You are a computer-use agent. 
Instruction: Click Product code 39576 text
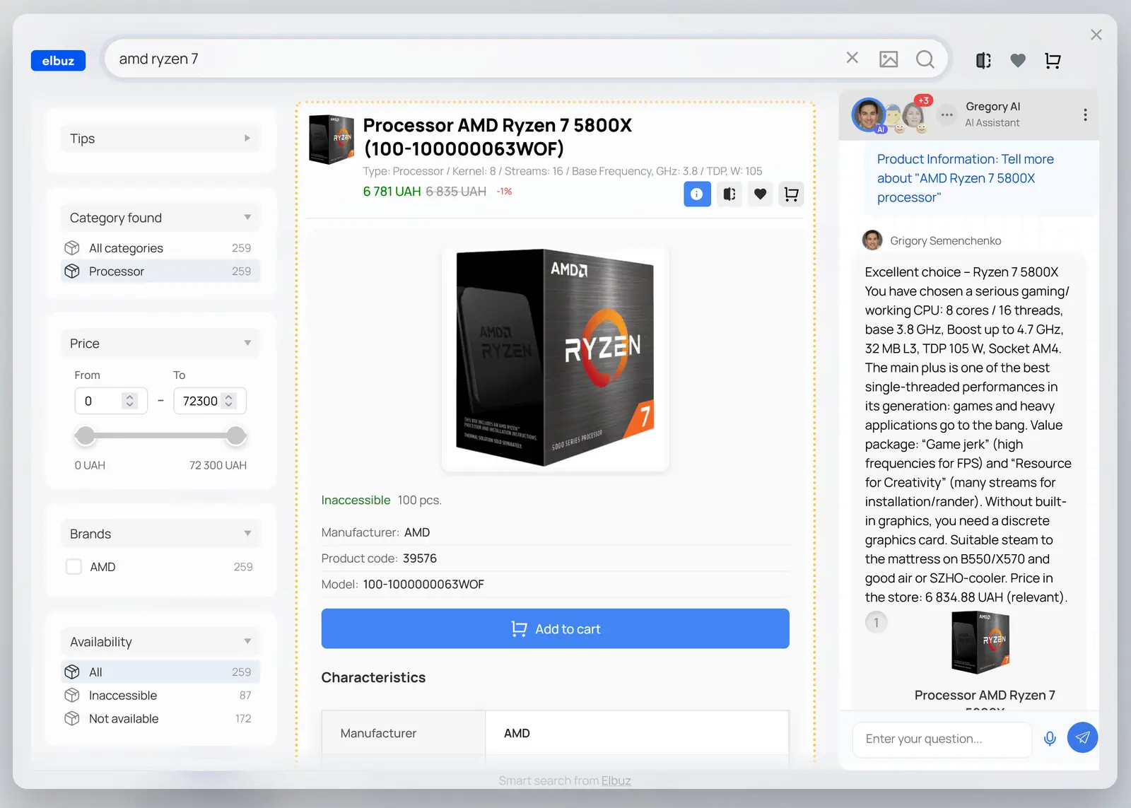379,558
